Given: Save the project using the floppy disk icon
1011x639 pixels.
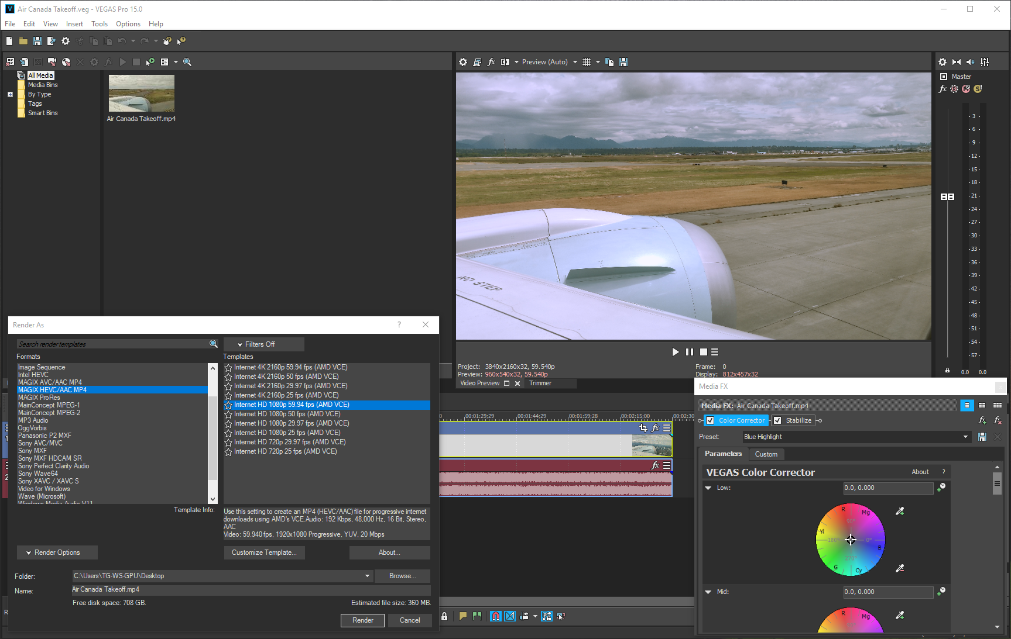Looking at the screenshot, I should [x=37, y=41].
